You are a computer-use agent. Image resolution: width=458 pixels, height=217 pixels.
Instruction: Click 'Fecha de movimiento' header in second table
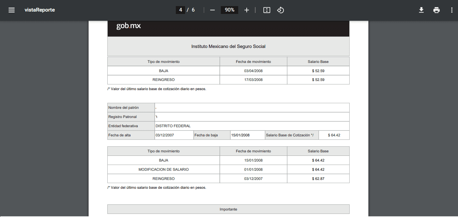coord(254,151)
